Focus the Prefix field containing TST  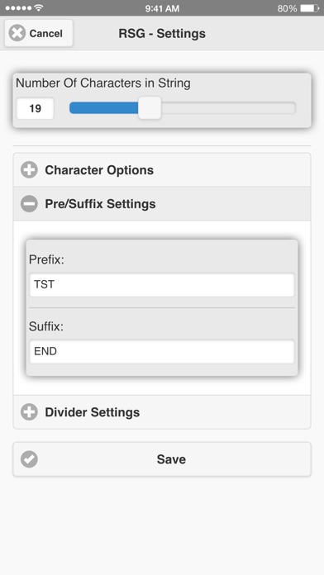162,284
